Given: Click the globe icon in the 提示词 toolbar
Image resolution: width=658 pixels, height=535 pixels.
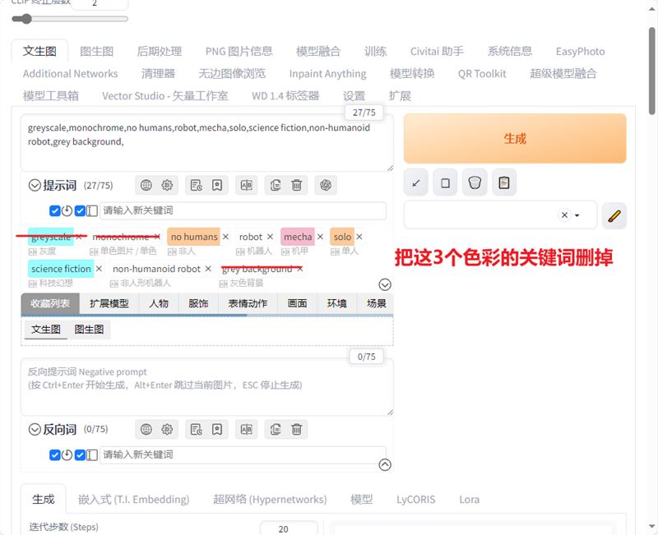Looking at the screenshot, I should pyautogui.click(x=146, y=185).
